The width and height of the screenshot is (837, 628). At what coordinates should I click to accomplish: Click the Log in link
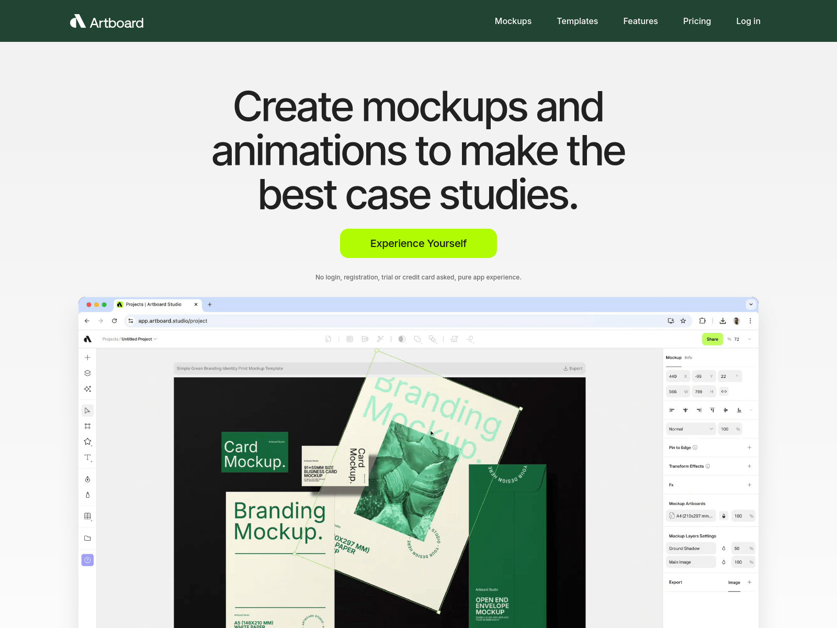click(x=748, y=21)
